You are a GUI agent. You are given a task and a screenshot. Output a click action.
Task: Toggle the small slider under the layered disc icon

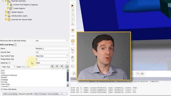[x=73, y=36]
